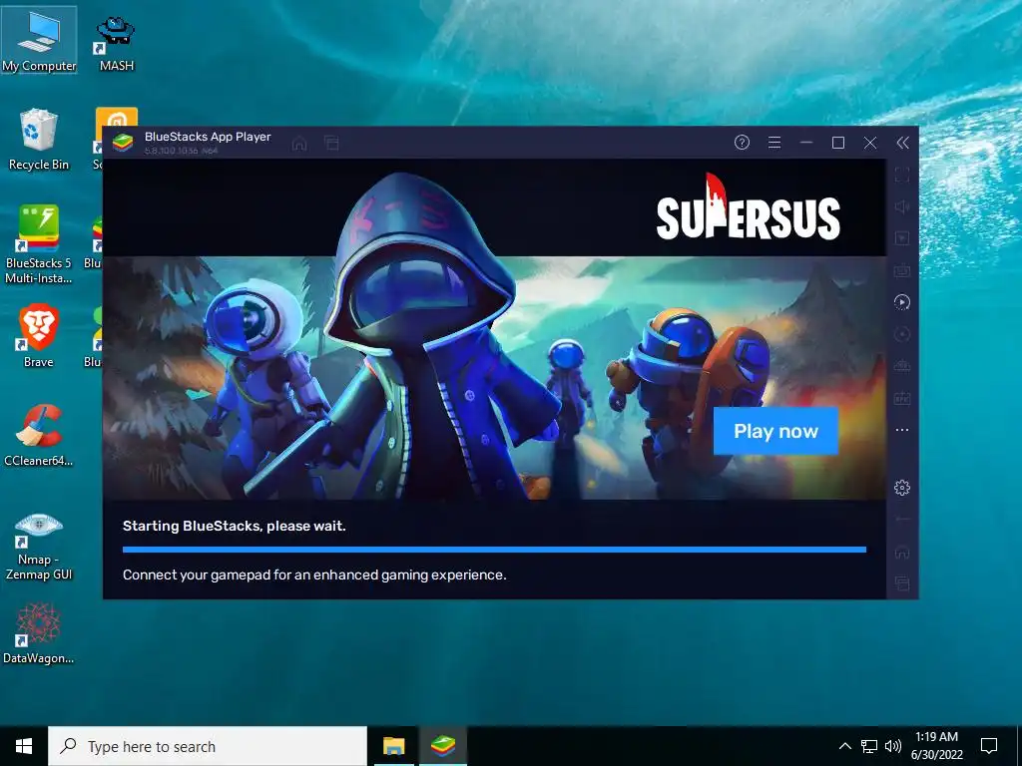Open File Explorer from the taskbar
1022x766 pixels.
(393, 746)
